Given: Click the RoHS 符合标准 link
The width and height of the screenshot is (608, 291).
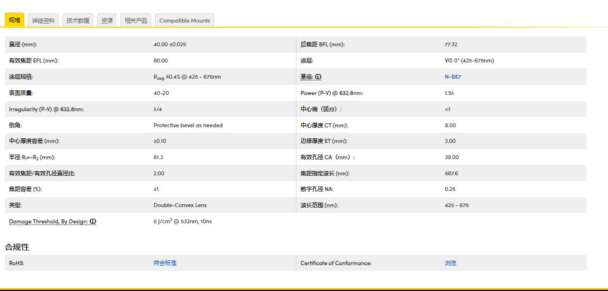Looking at the screenshot, I should coord(165,263).
